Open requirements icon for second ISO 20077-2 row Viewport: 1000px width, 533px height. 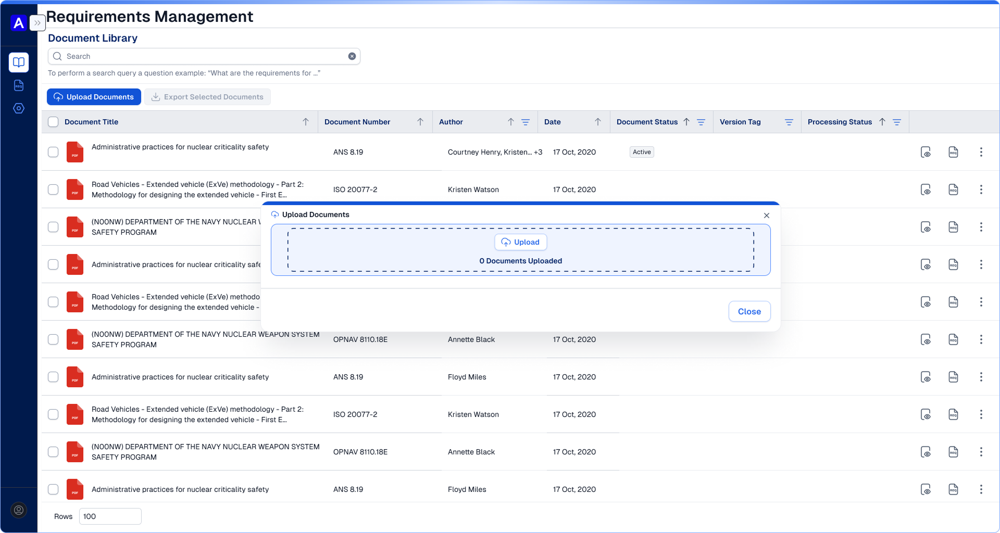pos(953,414)
